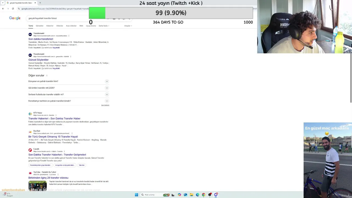352x198 pixels.
Task: Click the 'Geri bildirim' link
Action: pyautogui.click(x=105, y=105)
